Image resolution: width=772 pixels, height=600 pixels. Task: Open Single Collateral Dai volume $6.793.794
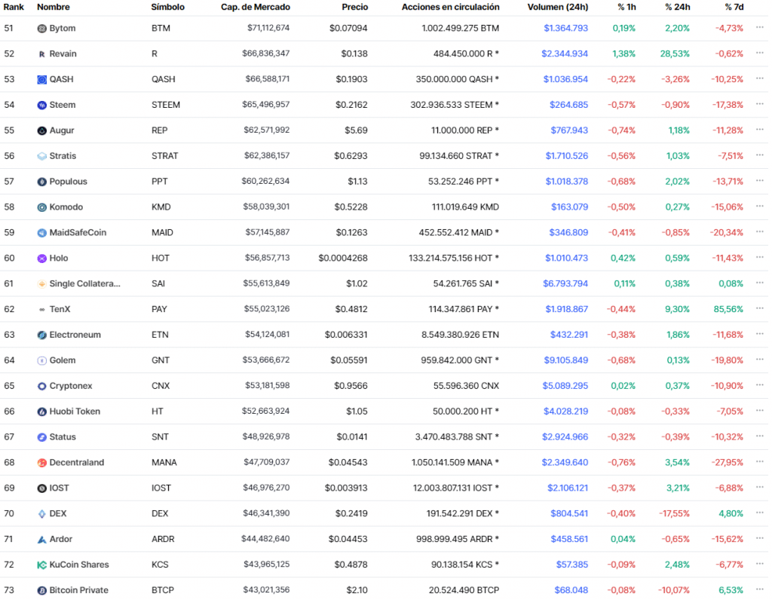tap(565, 284)
